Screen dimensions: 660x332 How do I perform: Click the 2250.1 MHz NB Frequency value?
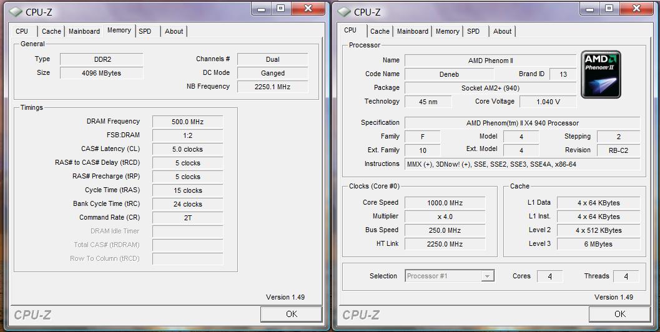pyautogui.click(x=272, y=87)
